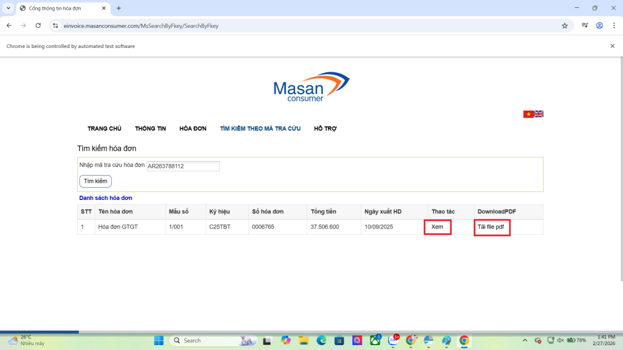
Task: Open the TRANG CHỦ menu item
Action: click(104, 129)
